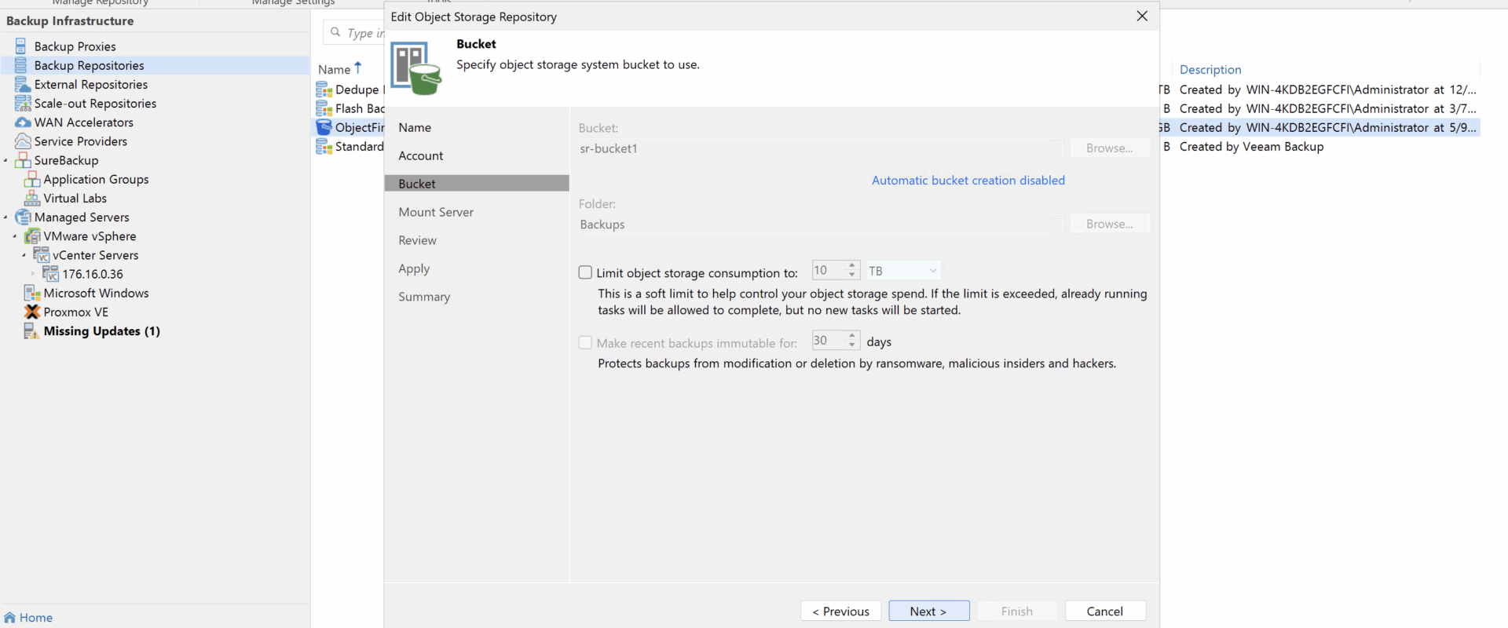
Task: Click Browse next to the Bucket field
Action: [x=1110, y=148]
